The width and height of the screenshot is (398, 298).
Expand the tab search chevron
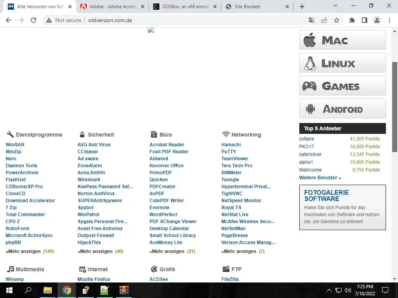[335, 5]
